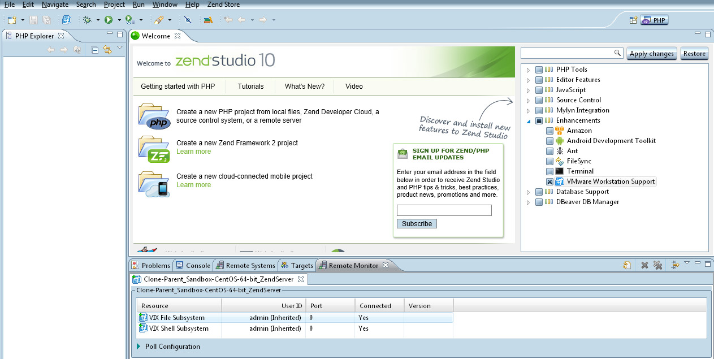714x359 pixels.
Task: Click Learn more under cloud-connected mobile project
Action: (x=193, y=185)
